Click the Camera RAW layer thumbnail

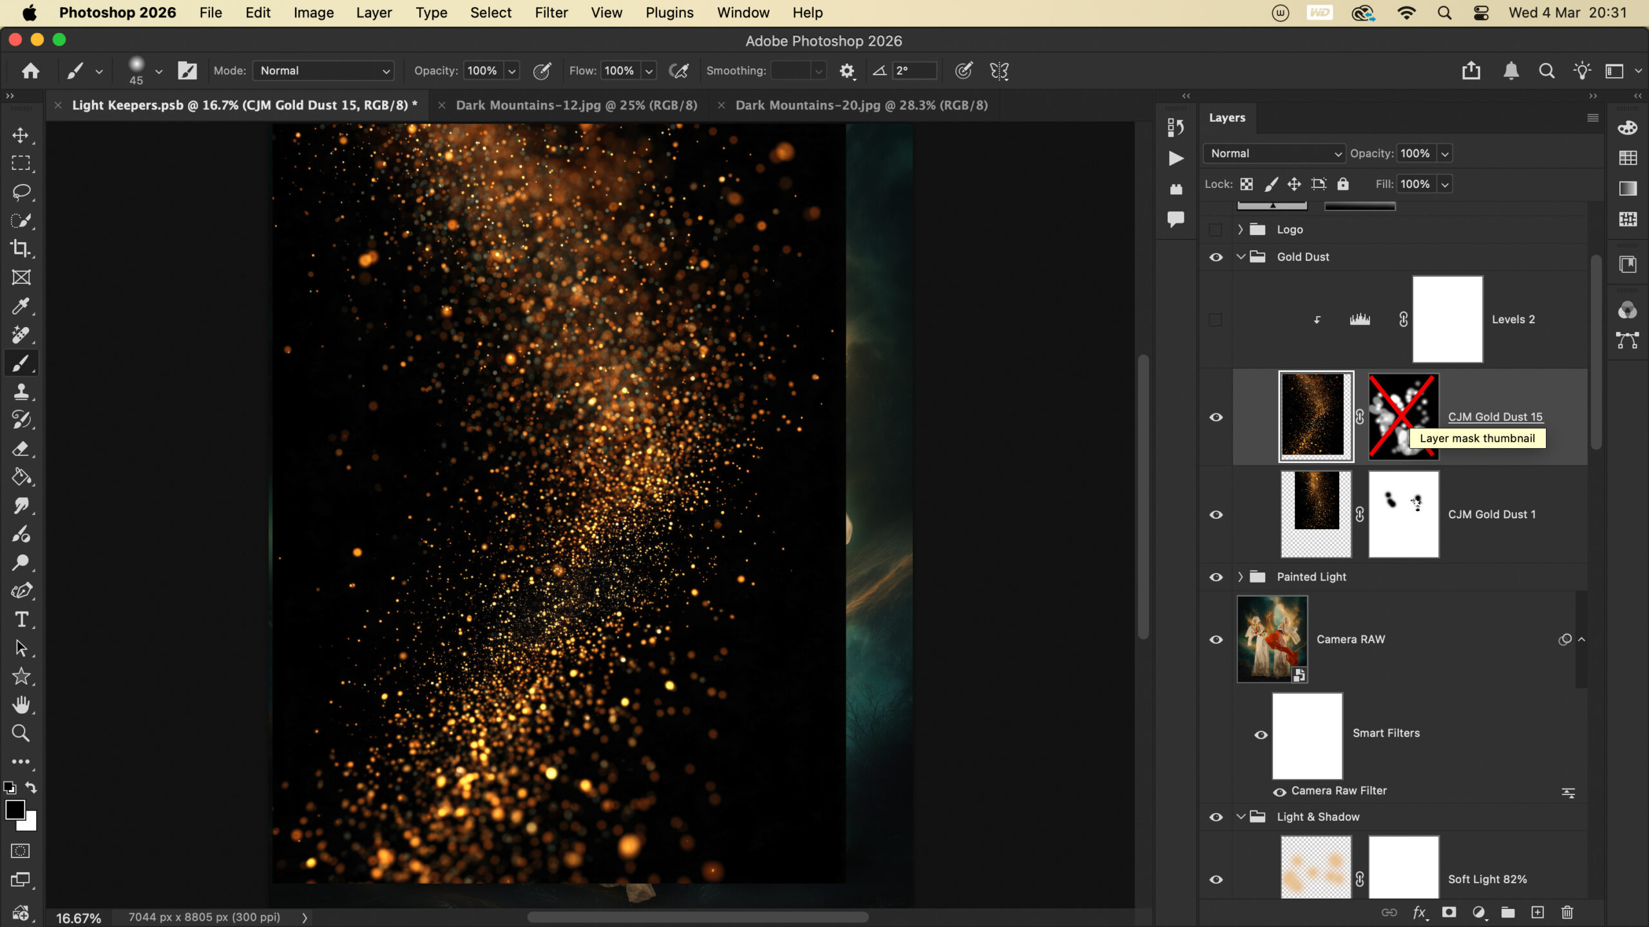[x=1272, y=639]
